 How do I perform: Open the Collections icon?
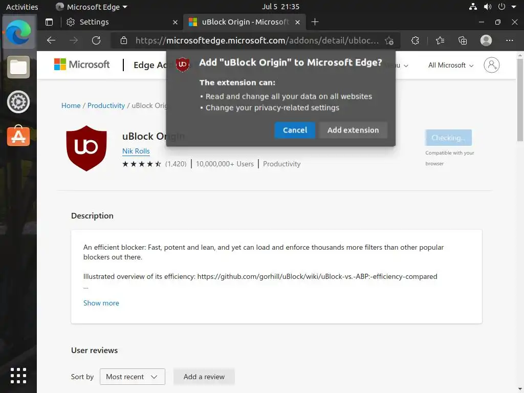(463, 40)
